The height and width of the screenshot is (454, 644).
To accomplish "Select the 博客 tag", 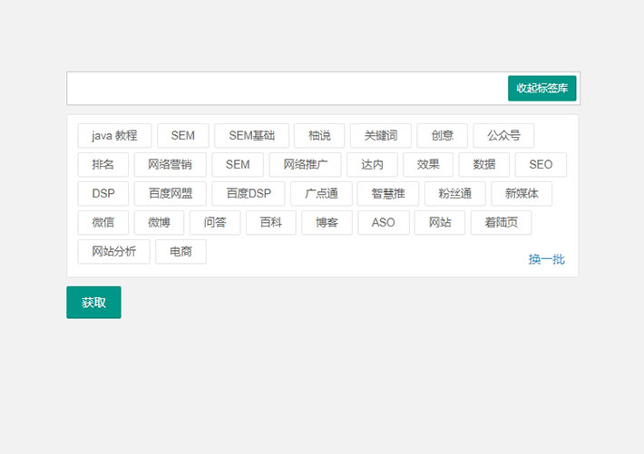I will pos(327,223).
